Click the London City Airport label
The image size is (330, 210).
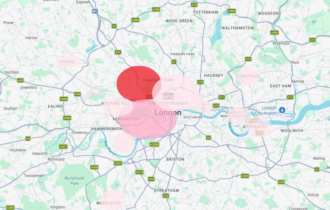pos(266,111)
